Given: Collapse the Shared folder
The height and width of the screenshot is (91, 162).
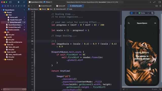Looking at the screenshot, I should (x=3, y=12).
